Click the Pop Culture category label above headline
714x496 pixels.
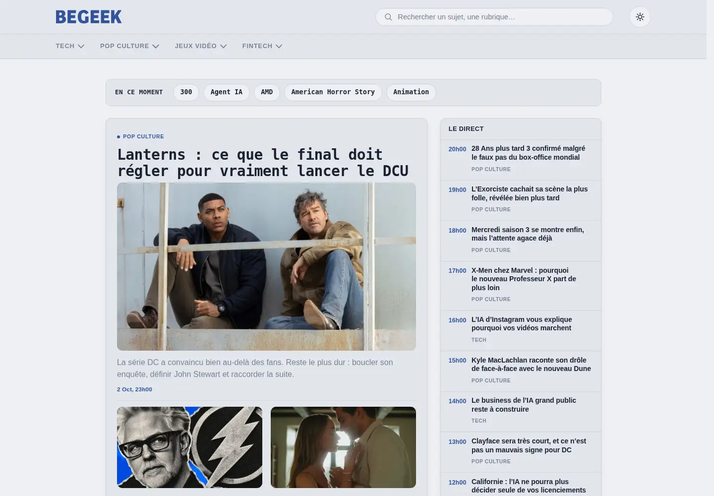coord(143,136)
